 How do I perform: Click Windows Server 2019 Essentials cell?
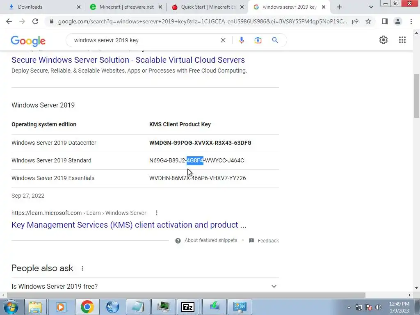[53, 178]
